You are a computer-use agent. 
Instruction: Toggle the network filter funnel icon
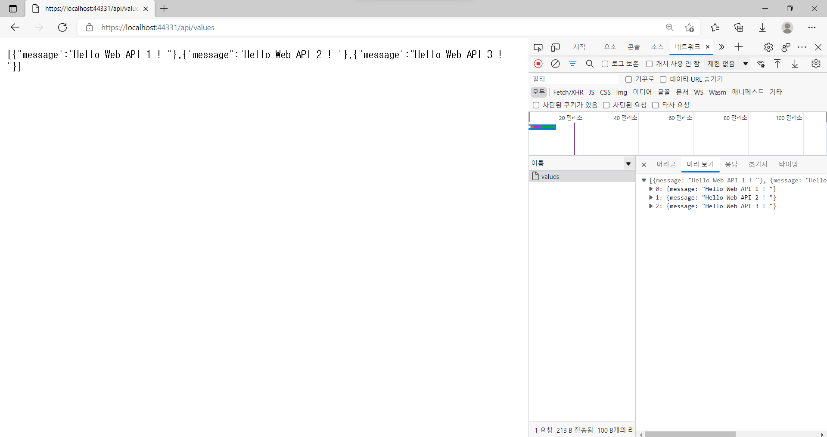tap(572, 64)
